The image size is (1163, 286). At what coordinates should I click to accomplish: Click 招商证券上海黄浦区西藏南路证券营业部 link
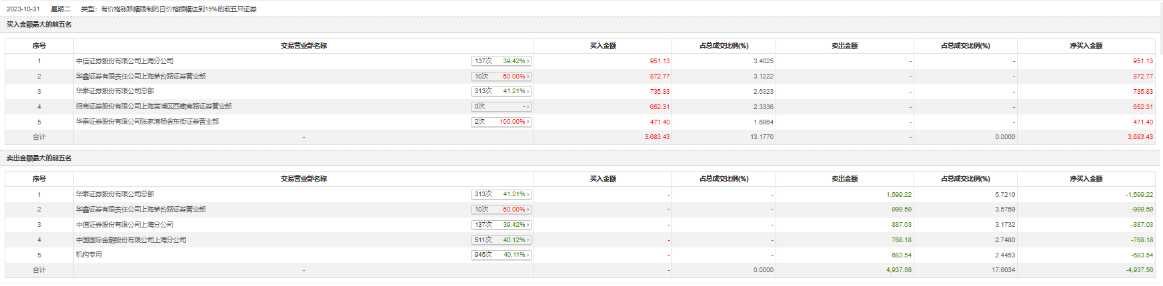(154, 106)
